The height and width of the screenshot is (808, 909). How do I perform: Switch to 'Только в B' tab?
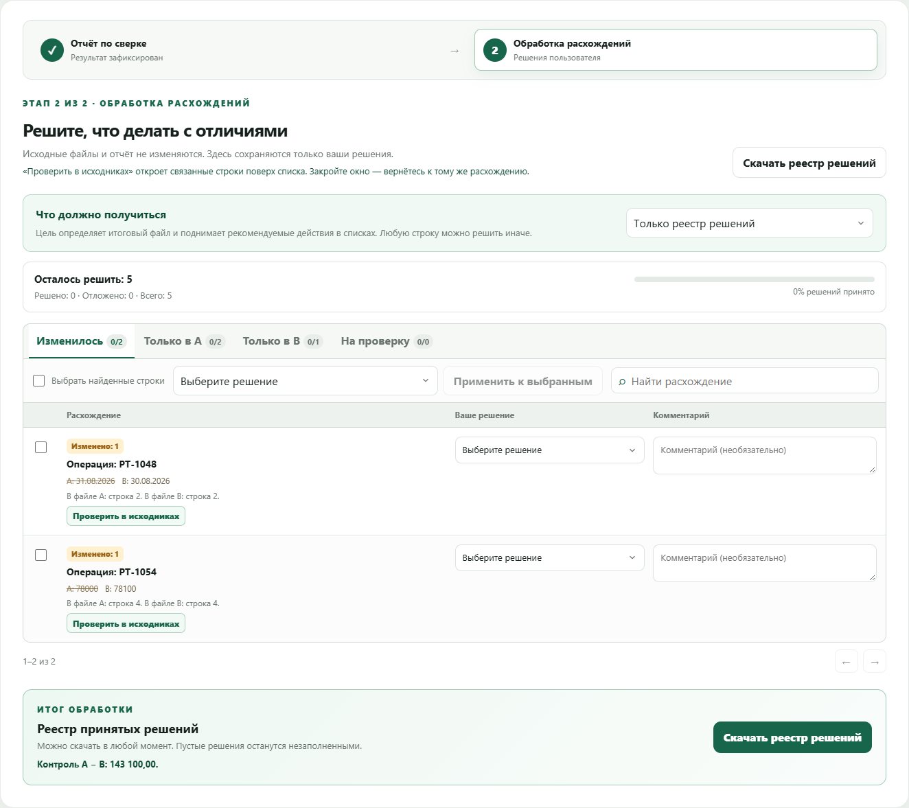pyautogui.click(x=282, y=341)
